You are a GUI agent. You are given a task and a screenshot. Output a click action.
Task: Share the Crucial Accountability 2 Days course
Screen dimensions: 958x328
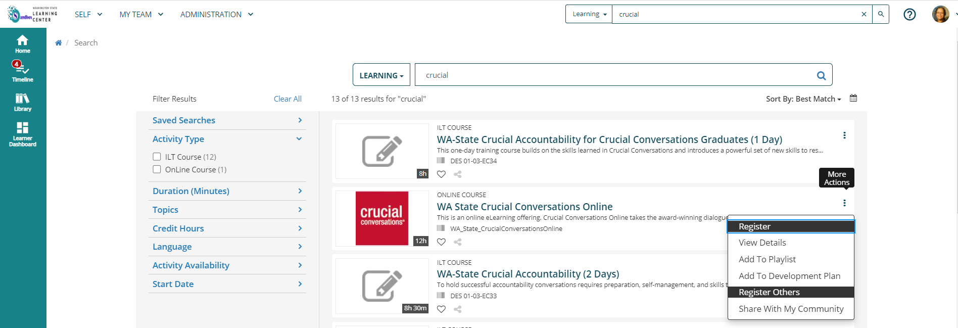pyautogui.click(x=458, y=309)
